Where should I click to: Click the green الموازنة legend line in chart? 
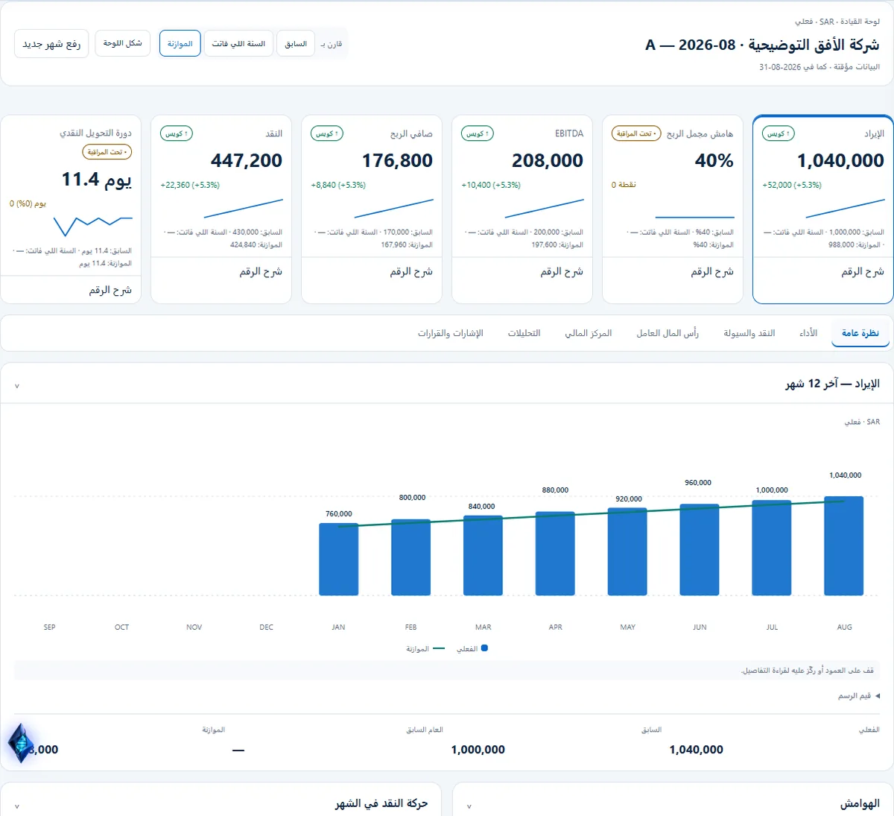click(439, 648)
